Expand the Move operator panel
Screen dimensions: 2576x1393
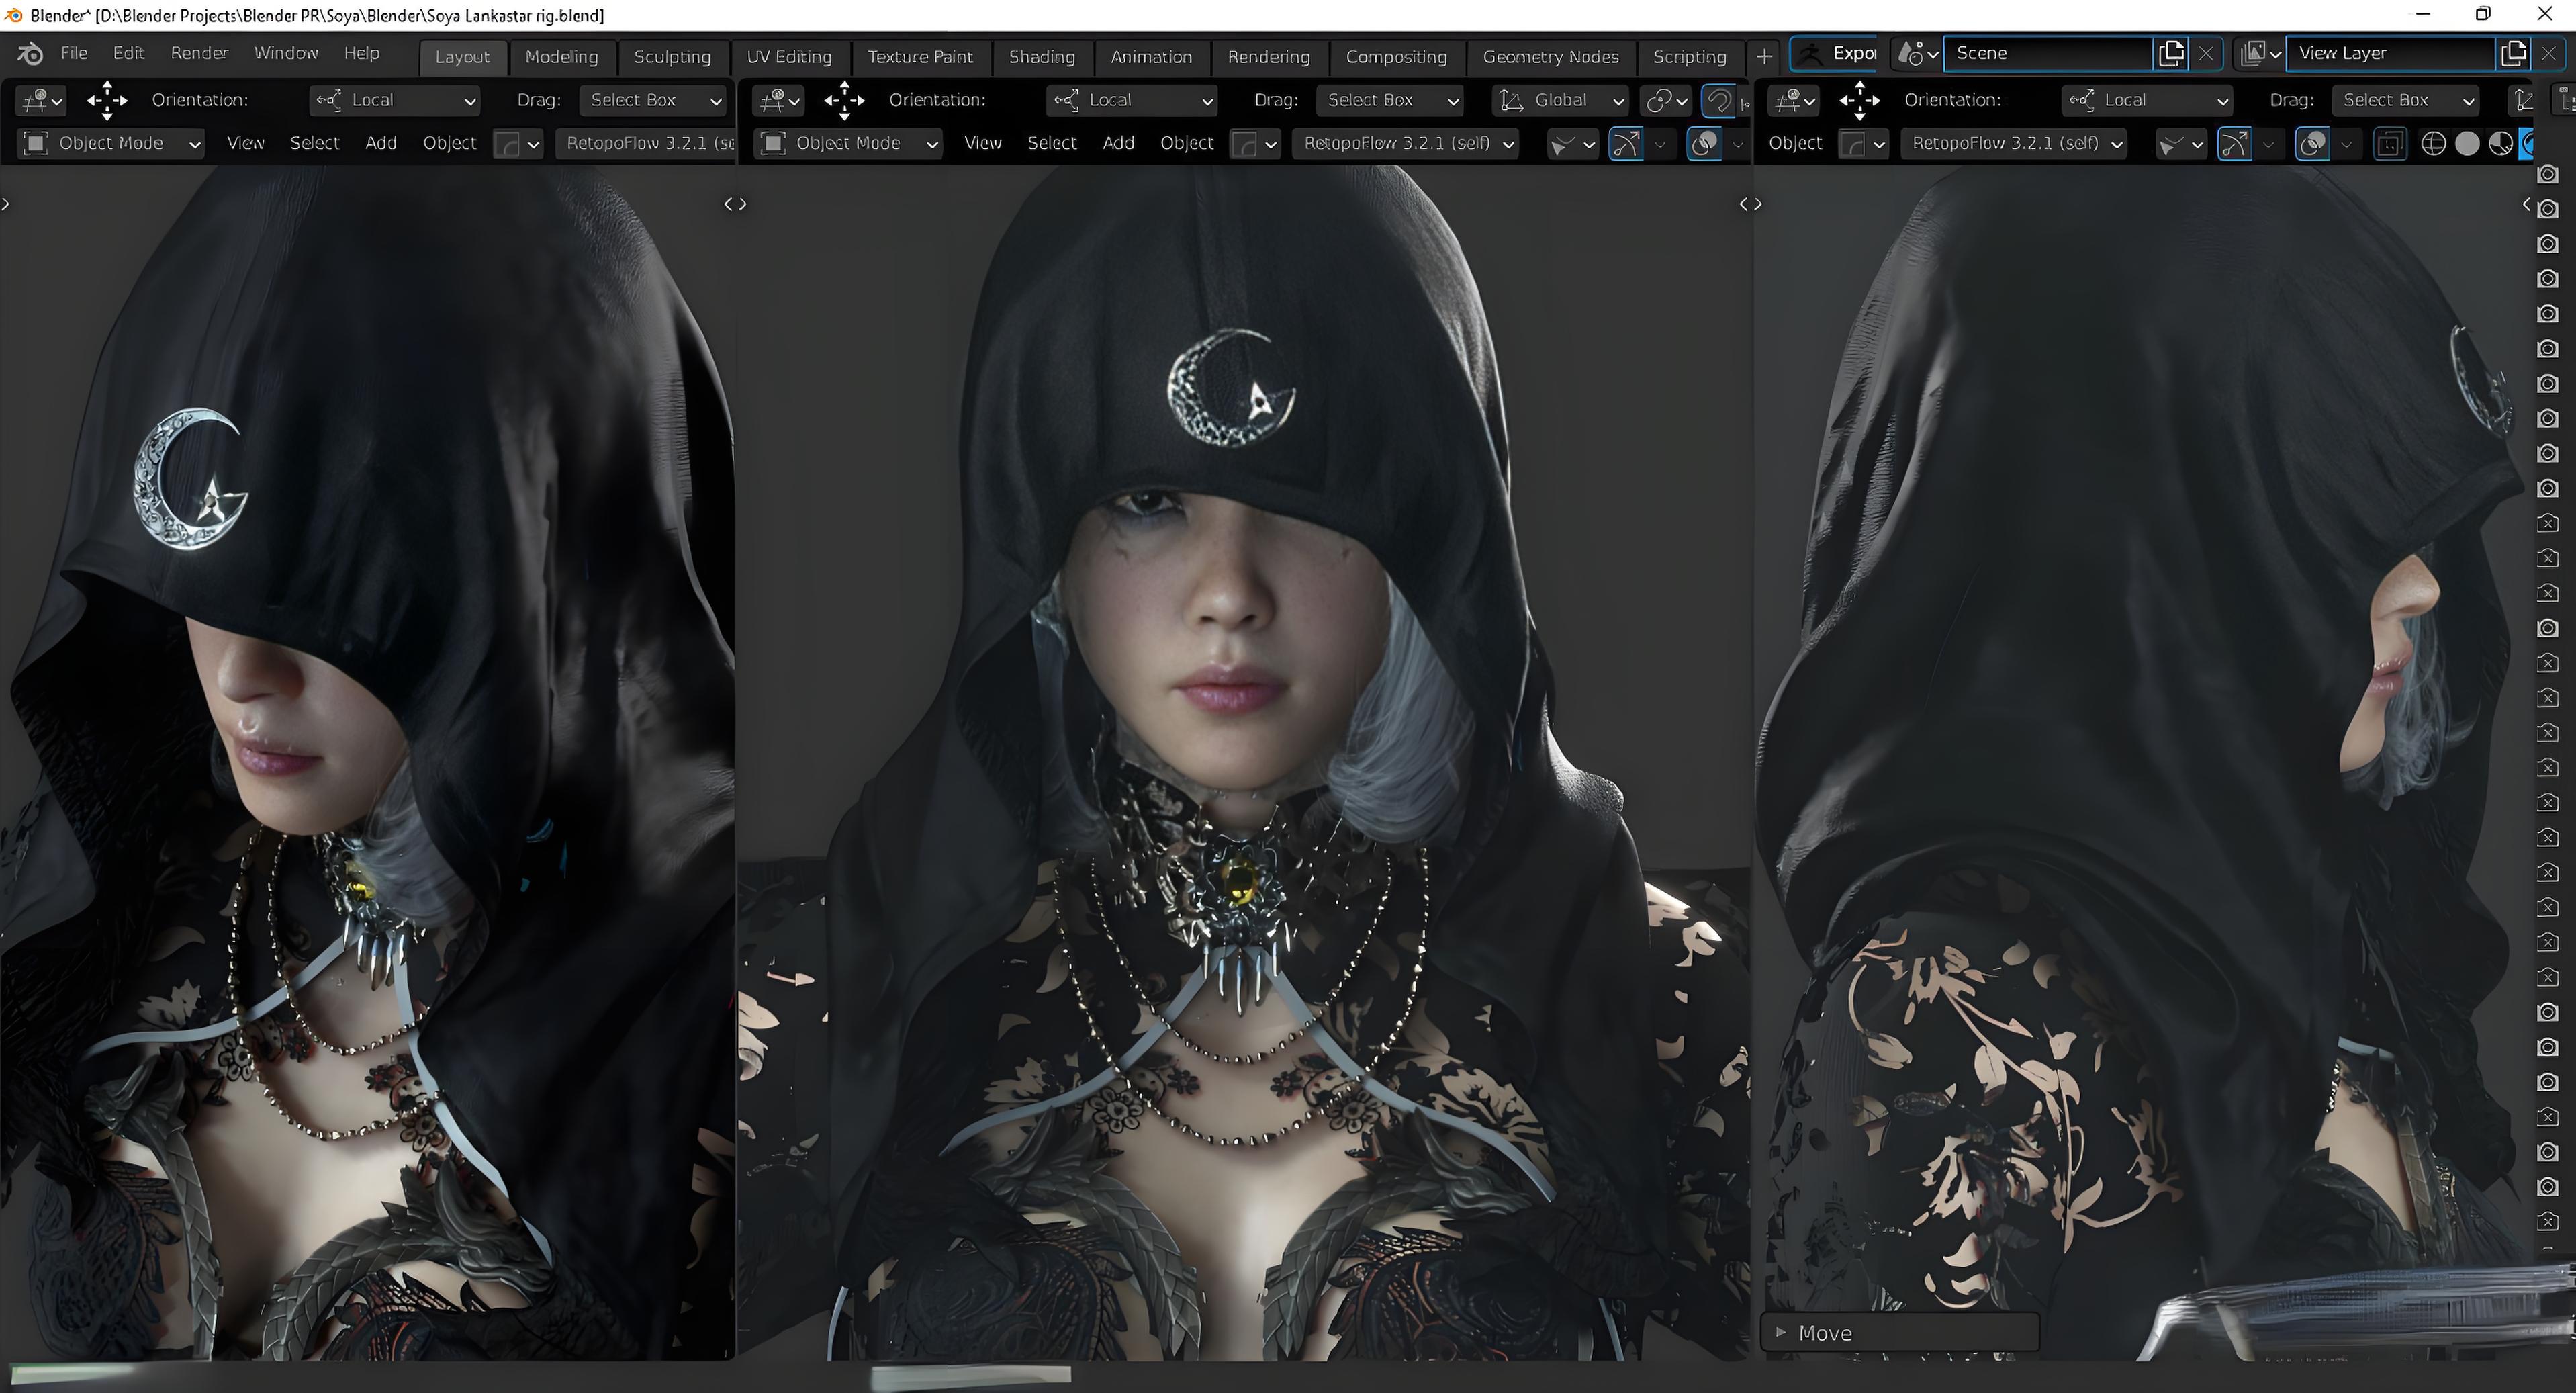[x=1781, y=1332]
